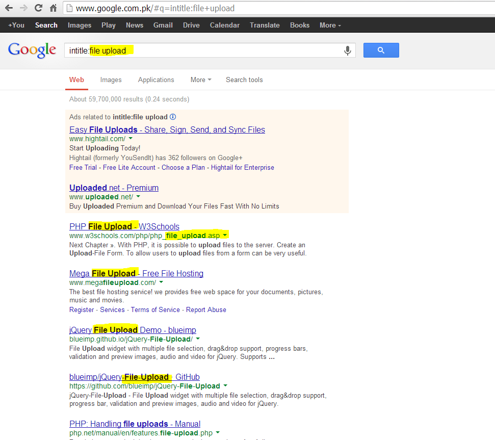The image size is (495, 440).
Task: Open the Register sitelink
Action: (x=82, y=310)
